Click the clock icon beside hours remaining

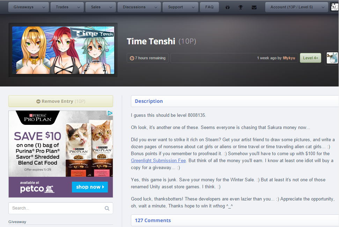pyautogui.click(x=132, y=58)
